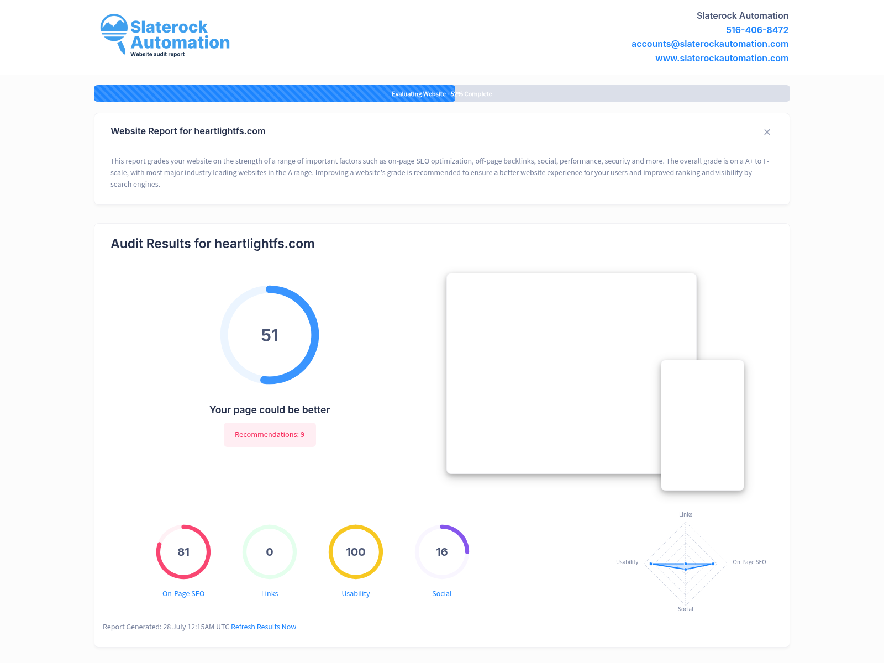Click the Social score circle showing 16
Screen dimensions: 884x663
click(x=442, y=552)
